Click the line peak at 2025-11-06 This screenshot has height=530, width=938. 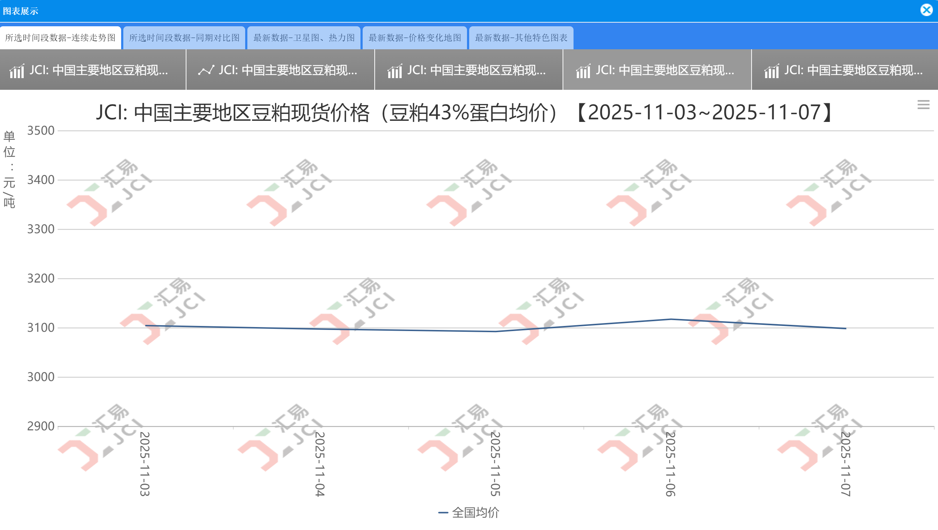(x=671, y=319)
